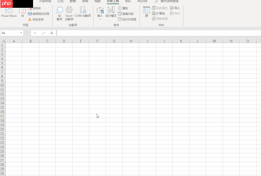
Task: Click XML Export (导出)
Action: pos(175,13)
